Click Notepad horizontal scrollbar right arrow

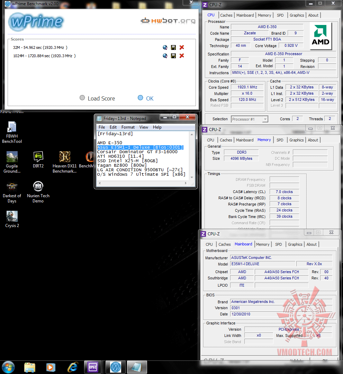pyautogui.click(x=186, y=183)
